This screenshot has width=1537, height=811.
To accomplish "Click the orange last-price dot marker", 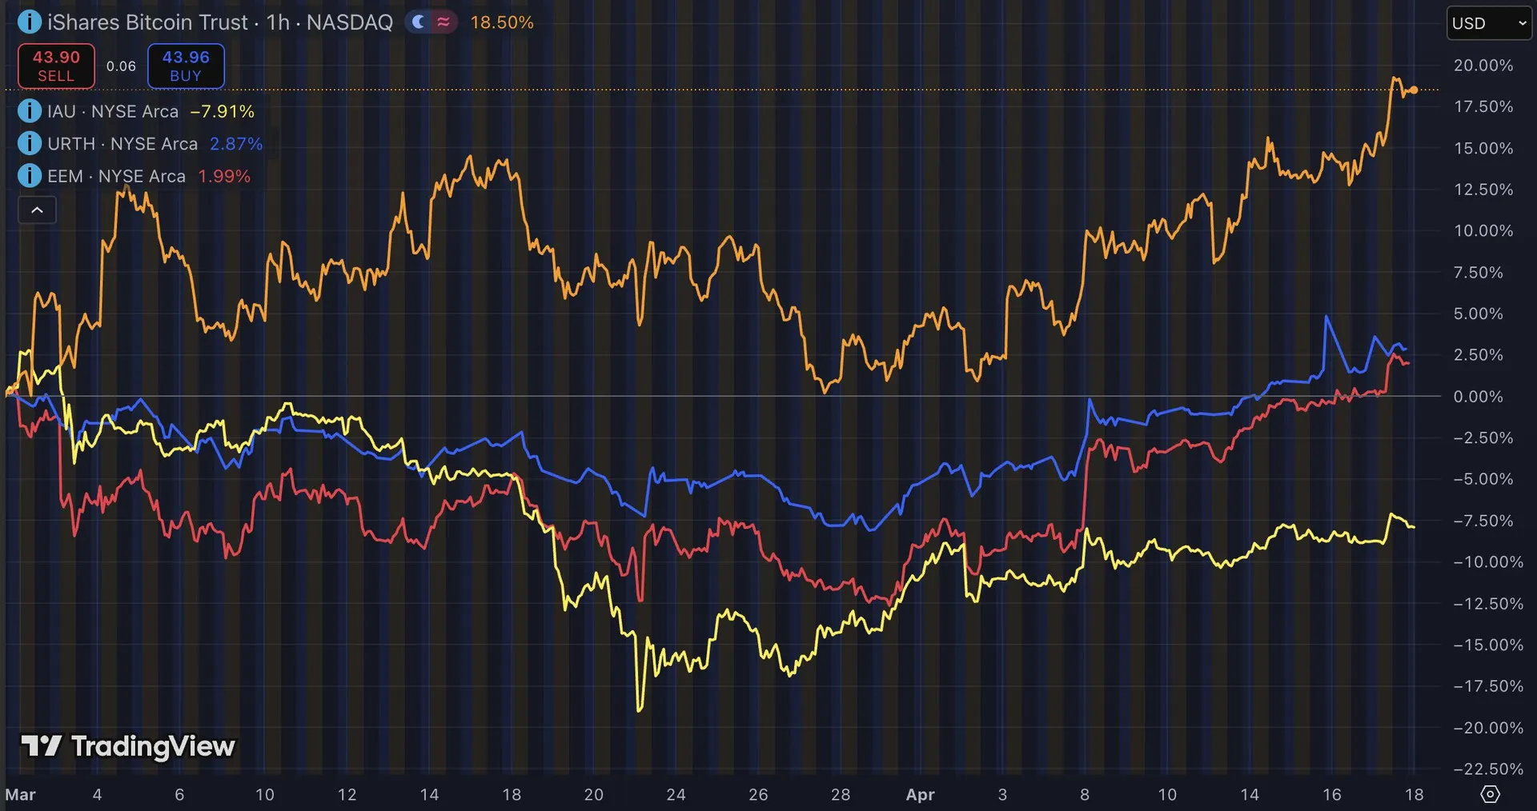I will 1415,90.
